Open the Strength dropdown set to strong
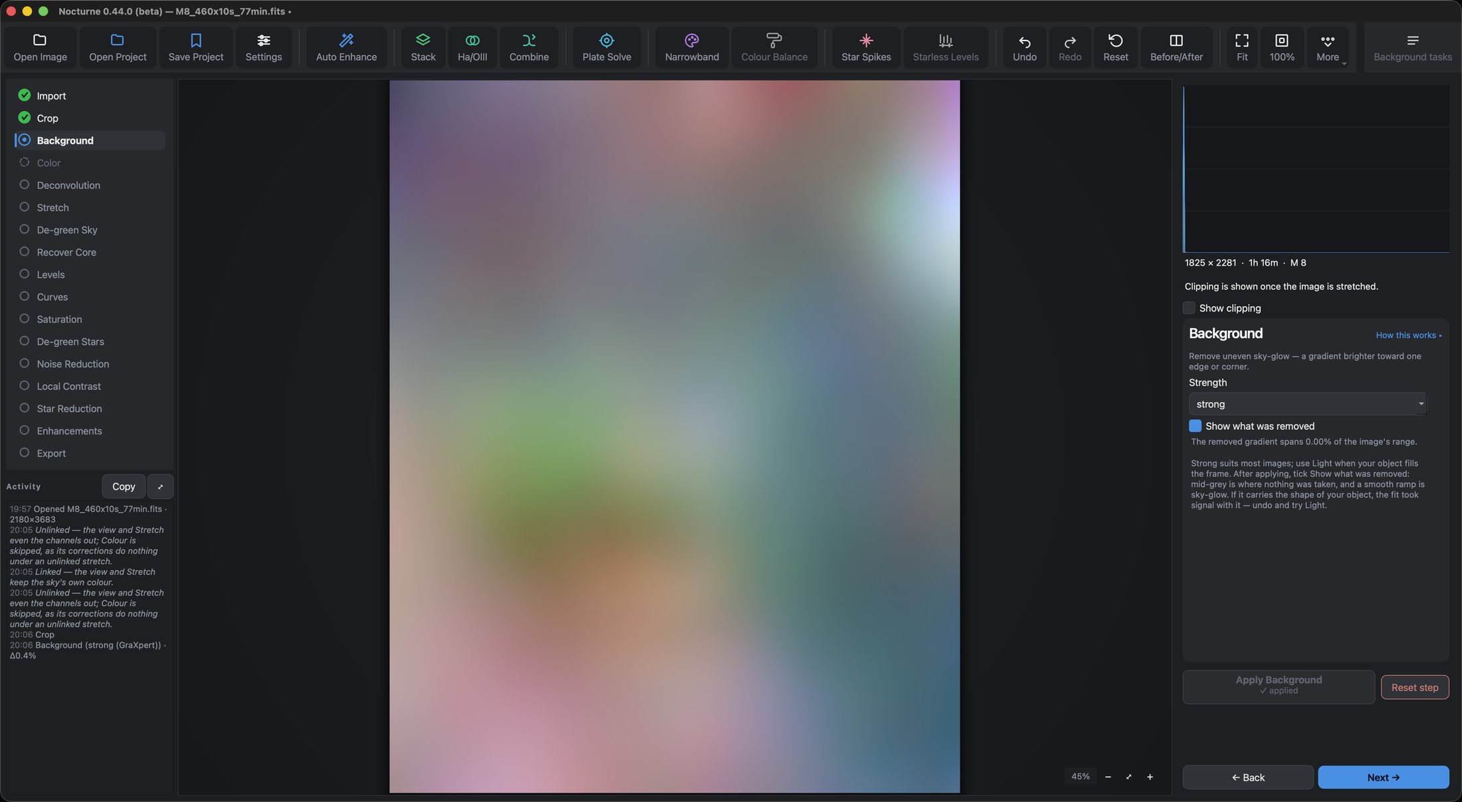This screenshot has width=1462, height=802. point(1307,404)
